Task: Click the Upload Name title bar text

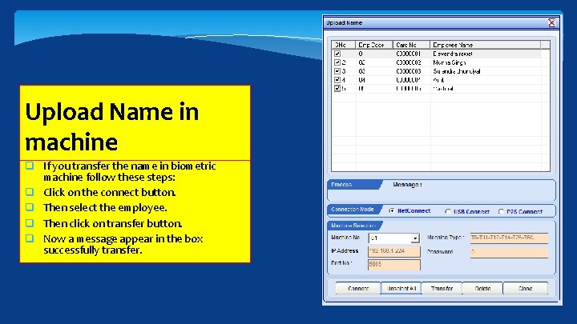Action: click(x=344, y=22)
